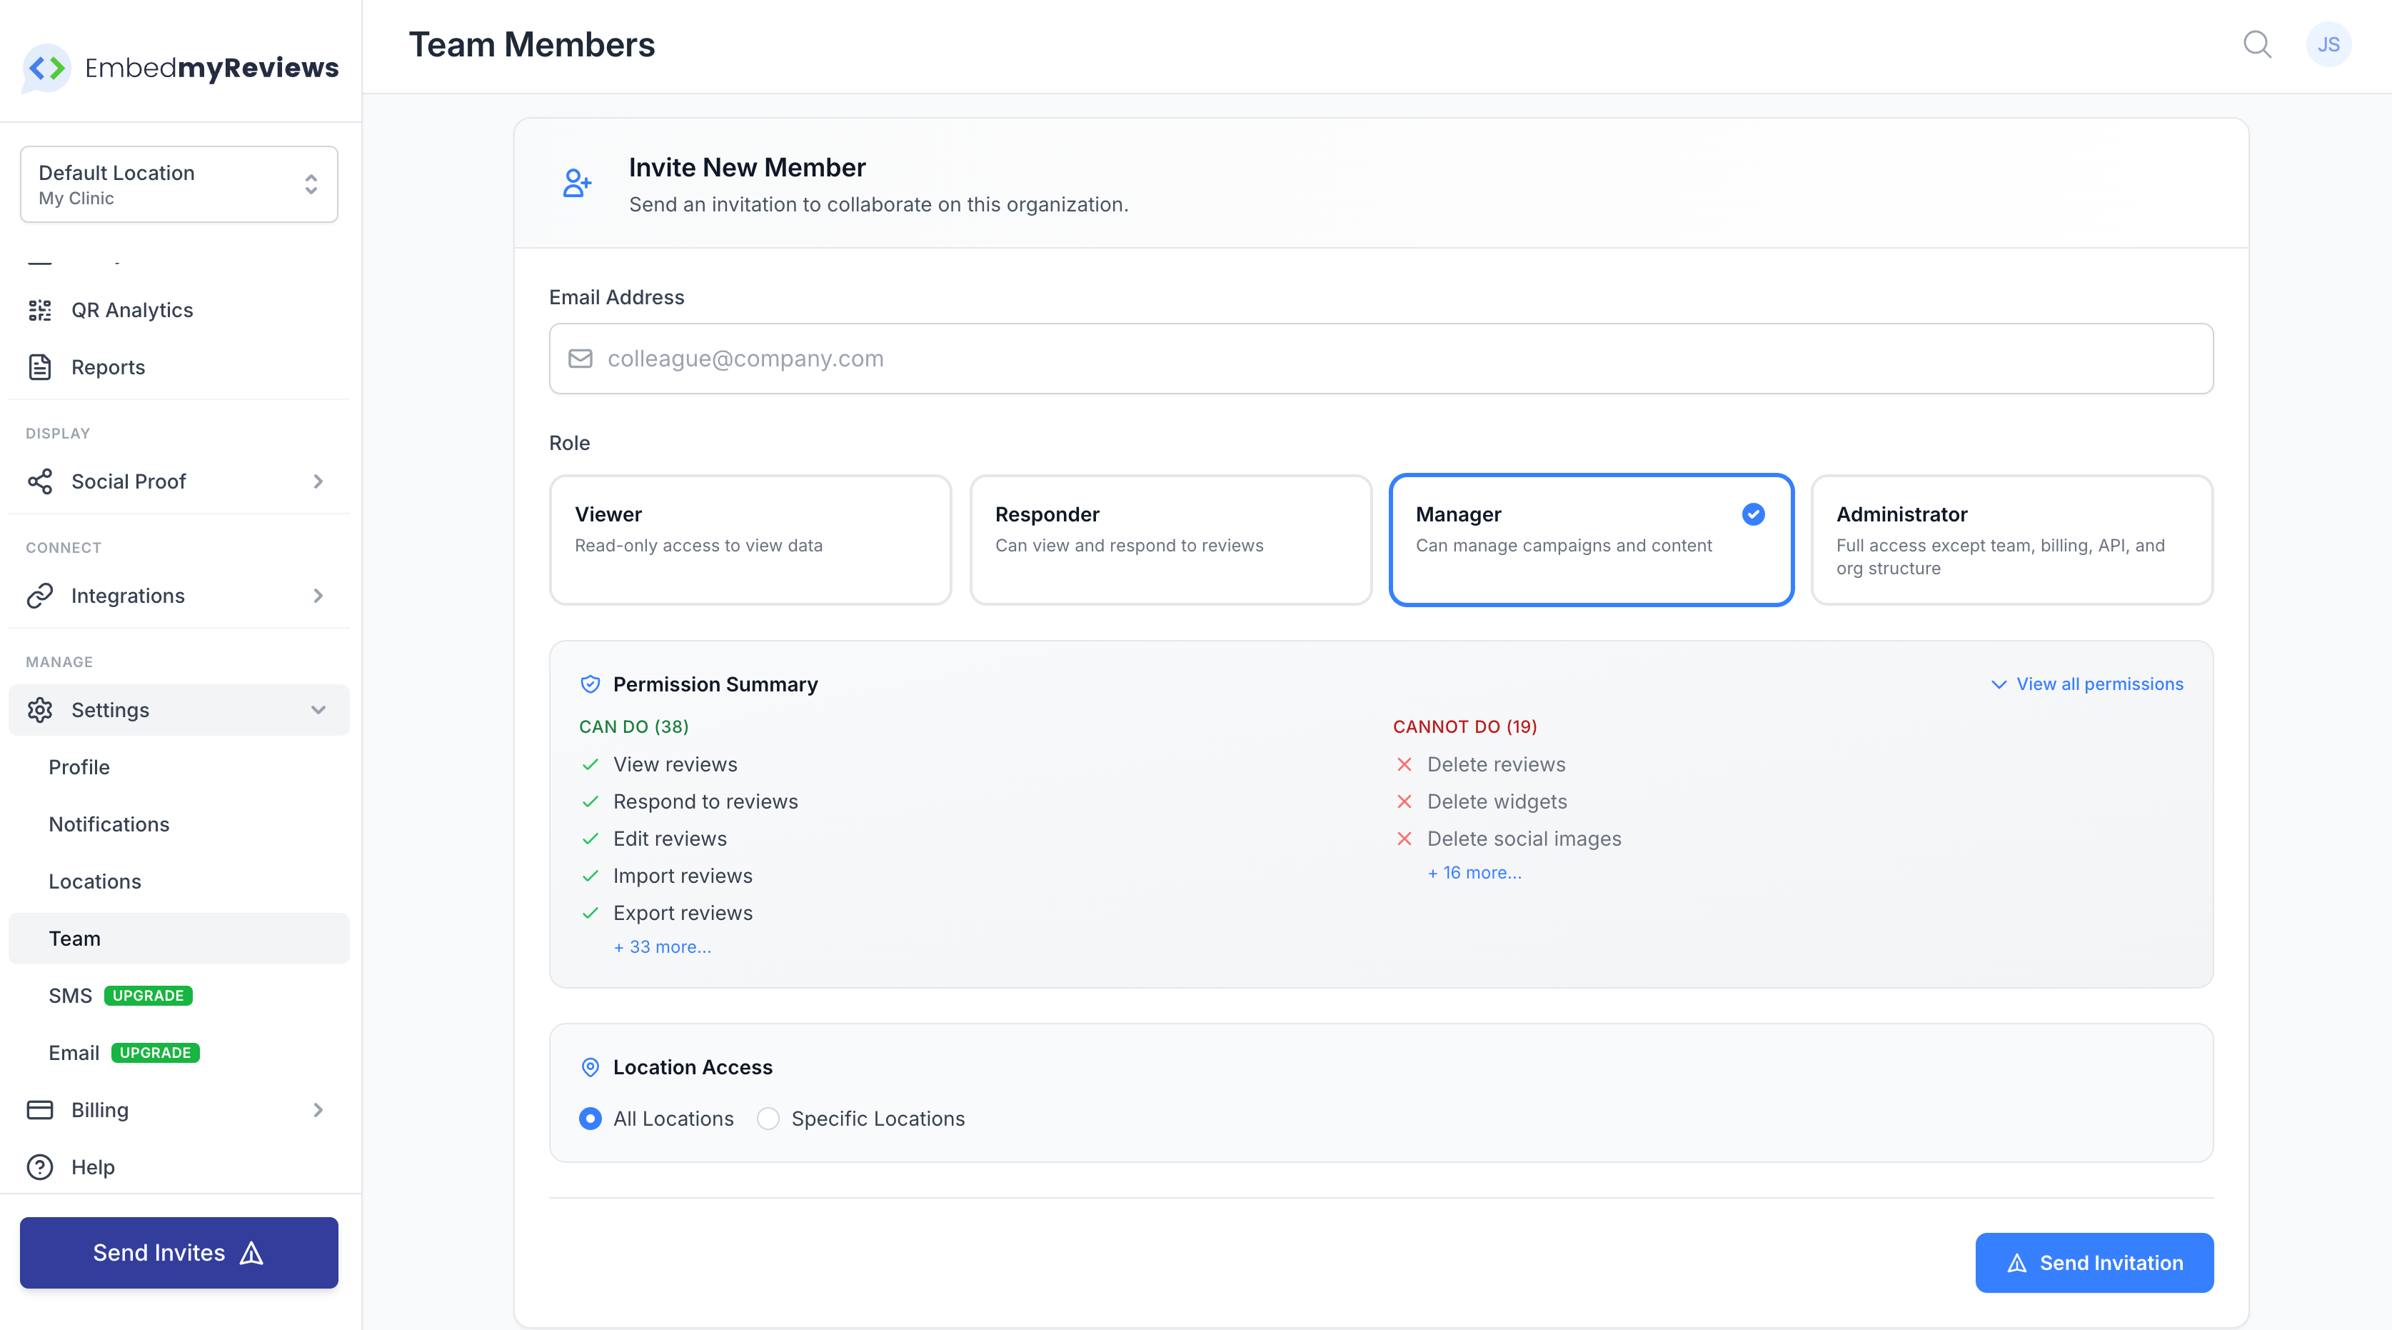Click the QR Analytics icon
The image size is (2392, 1330).
coord(40,310)
